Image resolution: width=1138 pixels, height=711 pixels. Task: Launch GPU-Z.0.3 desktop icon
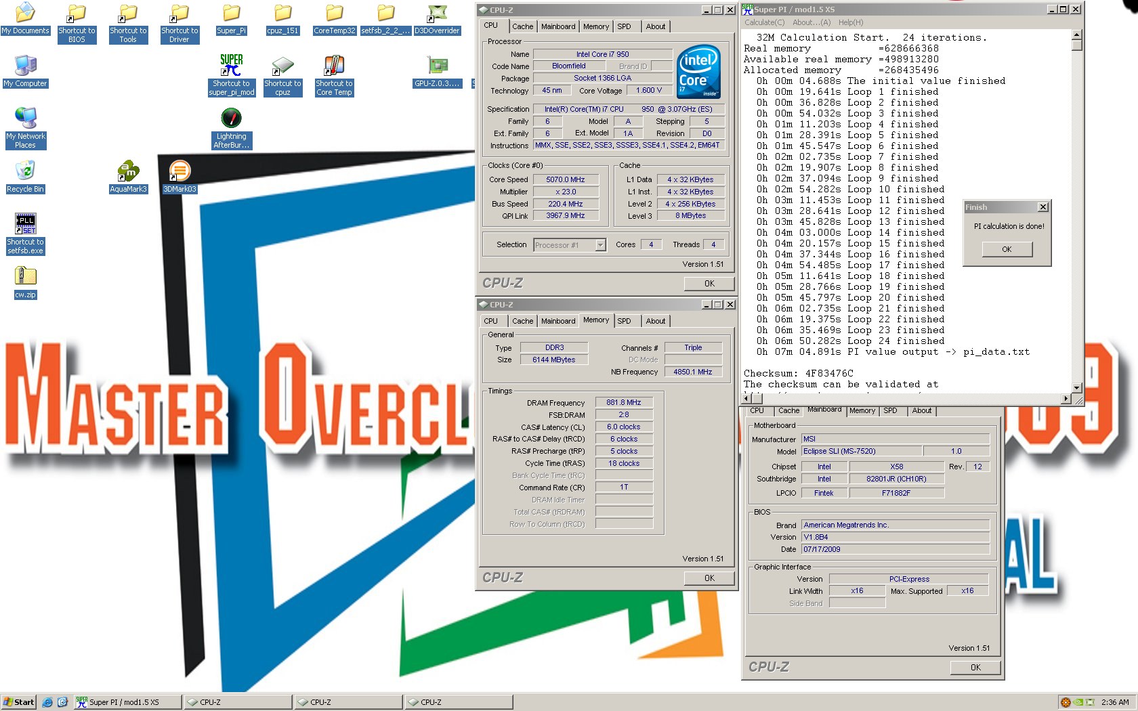(x=437, y=72)
